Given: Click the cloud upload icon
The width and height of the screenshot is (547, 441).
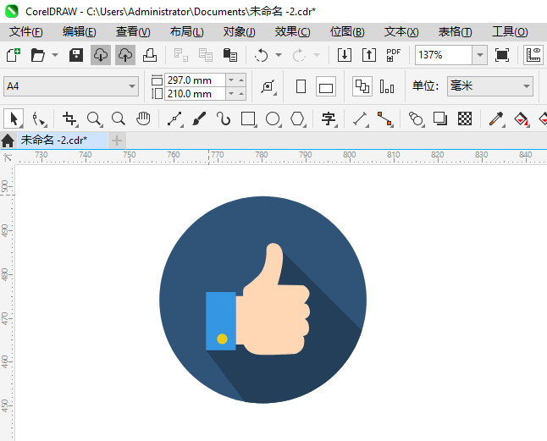Looking at the screenshot, I should tap(125, 55).
